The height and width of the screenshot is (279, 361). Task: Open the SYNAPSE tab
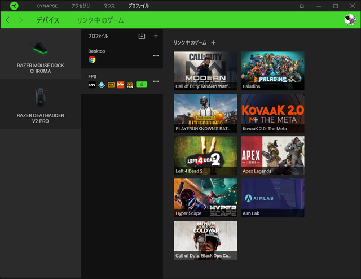(47, 6)
